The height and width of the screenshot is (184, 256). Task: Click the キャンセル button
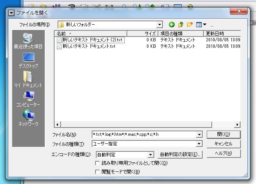(x=223, y=144)
